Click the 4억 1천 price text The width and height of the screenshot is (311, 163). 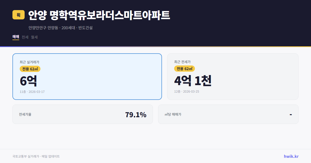193,81
